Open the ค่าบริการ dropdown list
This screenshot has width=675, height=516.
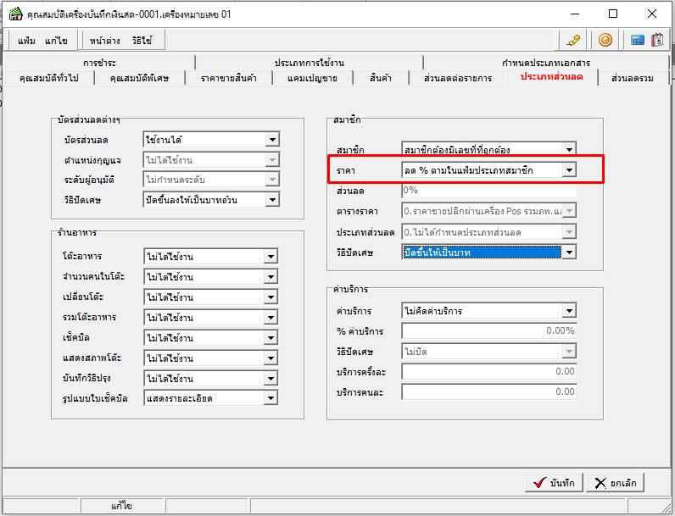click(568, 311)
